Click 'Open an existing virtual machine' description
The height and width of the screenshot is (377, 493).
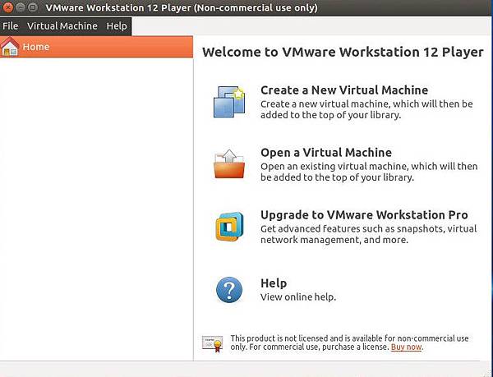[x=369, y=172]
